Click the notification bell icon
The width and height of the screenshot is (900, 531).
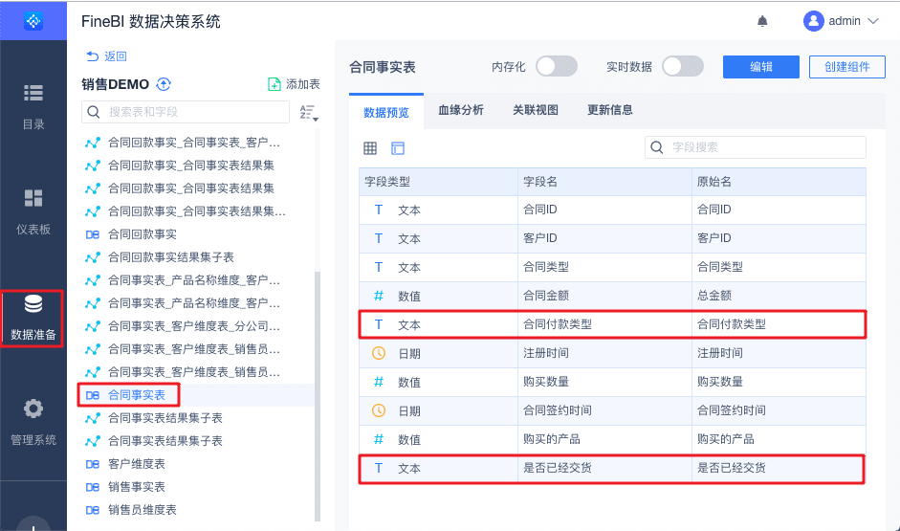click(x=762, y=21)
